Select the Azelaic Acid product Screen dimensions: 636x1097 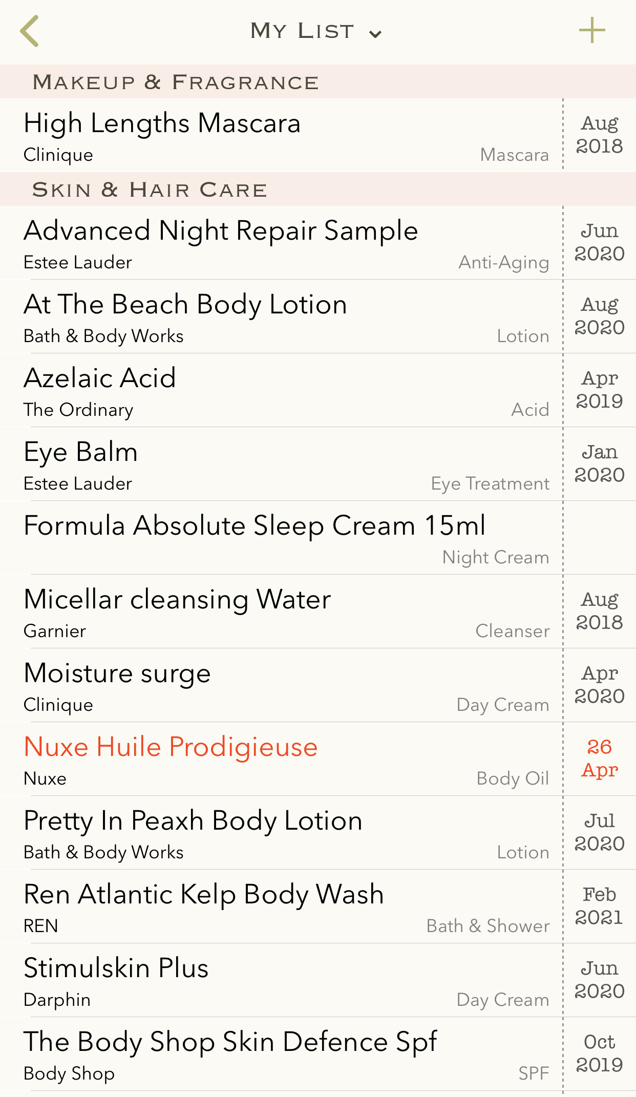click(x=100, y=379)
